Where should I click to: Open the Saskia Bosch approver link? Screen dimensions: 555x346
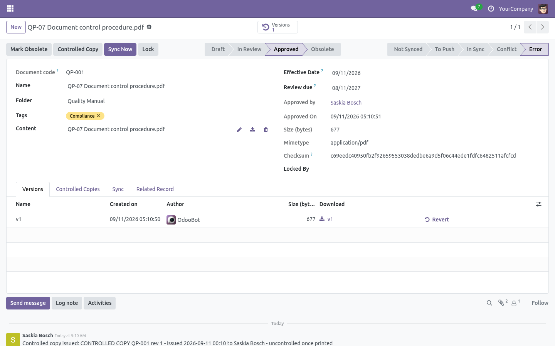click(346, 103)
